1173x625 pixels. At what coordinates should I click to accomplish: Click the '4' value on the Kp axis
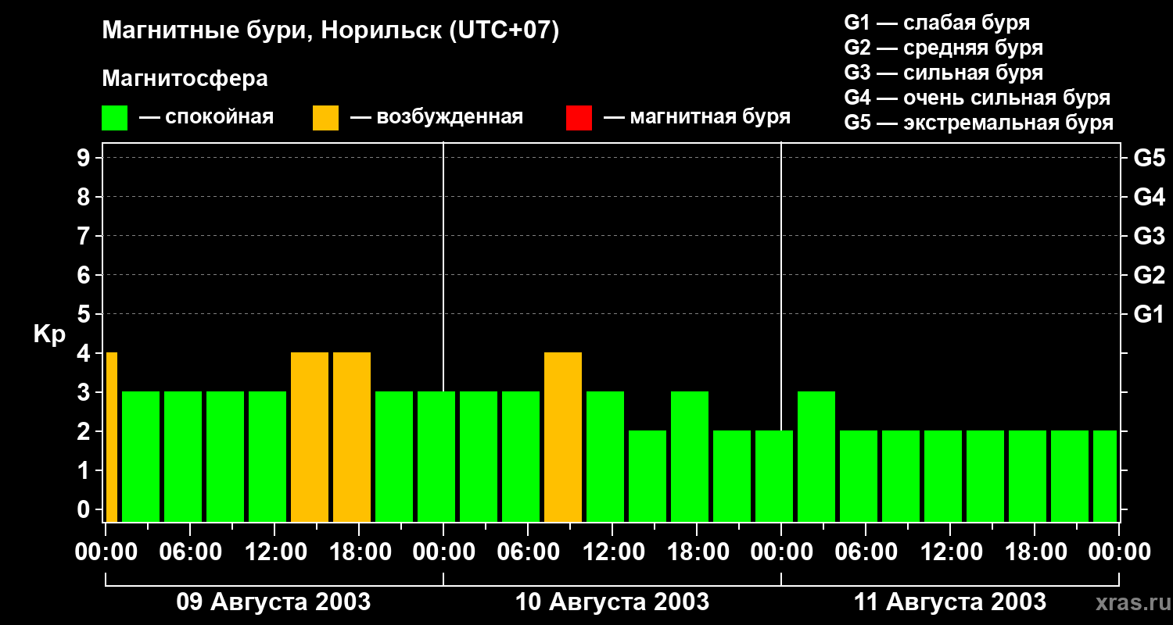(x=85, y=353)
